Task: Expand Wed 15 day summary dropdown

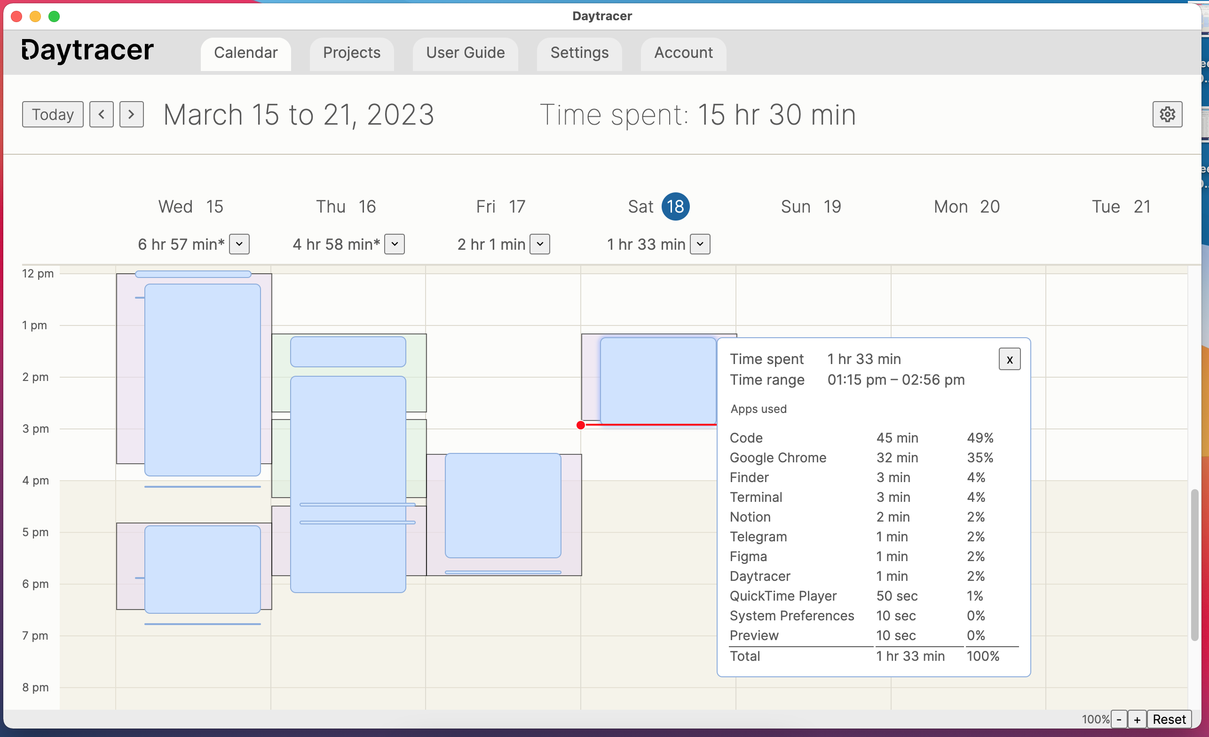Action: pyautogui.click(x=239, y=244)
